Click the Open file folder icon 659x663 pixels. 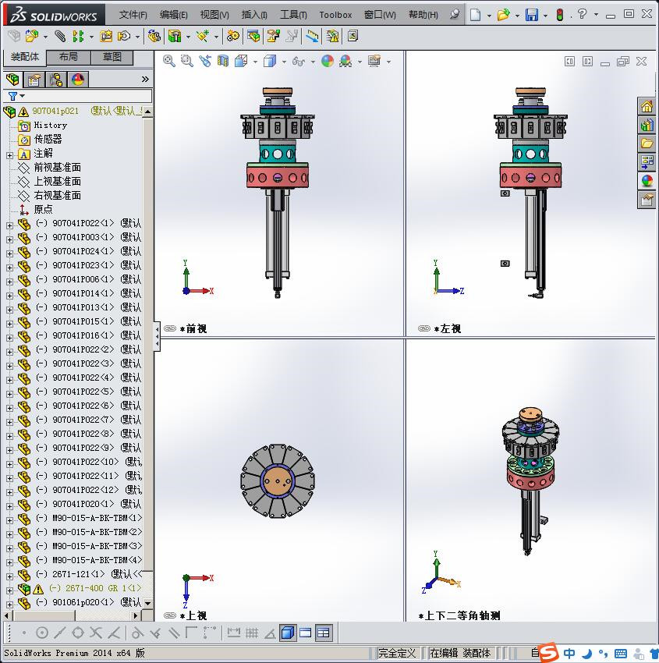click(x=503, y=15)
